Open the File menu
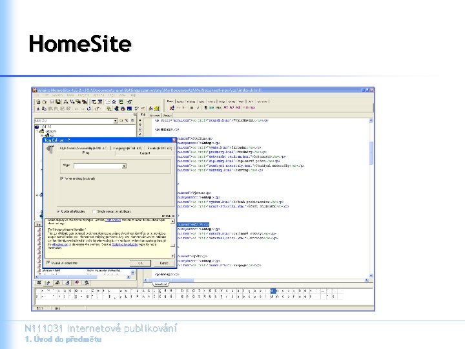 [37, 95]
